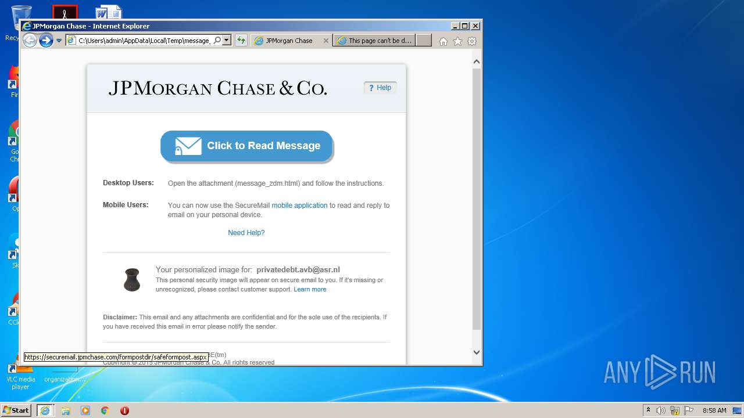Click the 'Need Help?' link
This screenshot has height=418, width=744.
[246, 233]
